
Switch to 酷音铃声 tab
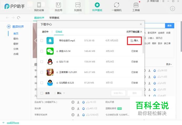[39, 18]
